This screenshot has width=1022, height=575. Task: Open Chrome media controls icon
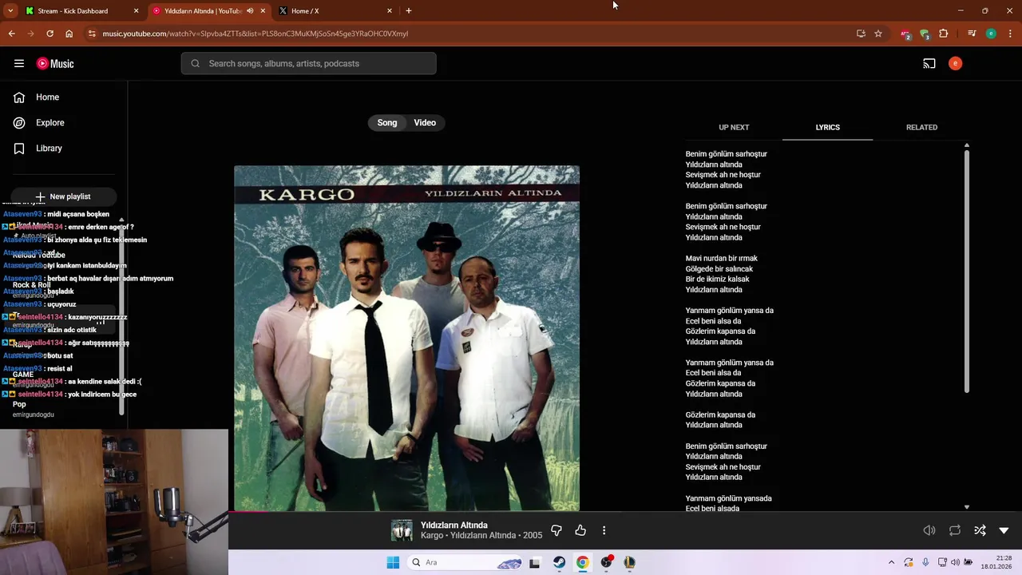972,34
